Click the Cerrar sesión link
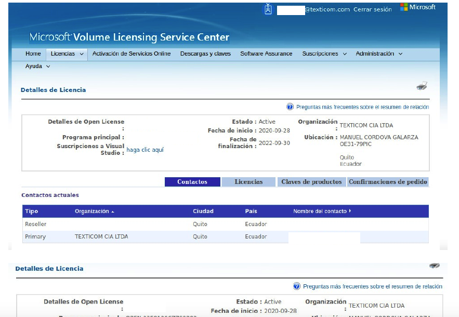This screenshot has height=317, width=459. pyautogui.click(x=372, y=9)
